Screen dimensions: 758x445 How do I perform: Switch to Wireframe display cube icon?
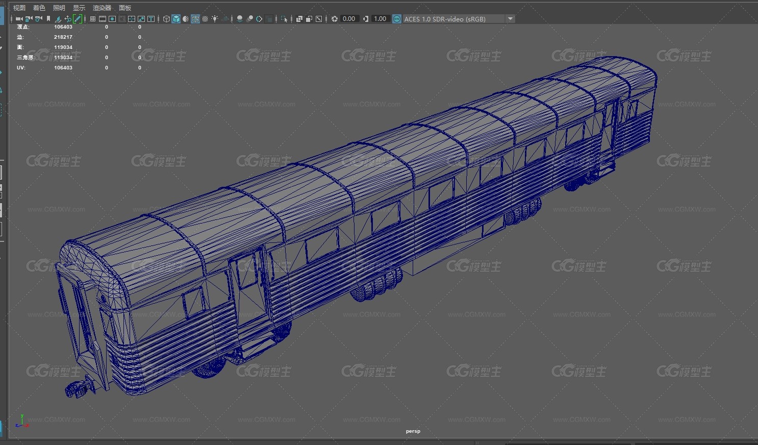pyautogui.click(x=166, y=19)
